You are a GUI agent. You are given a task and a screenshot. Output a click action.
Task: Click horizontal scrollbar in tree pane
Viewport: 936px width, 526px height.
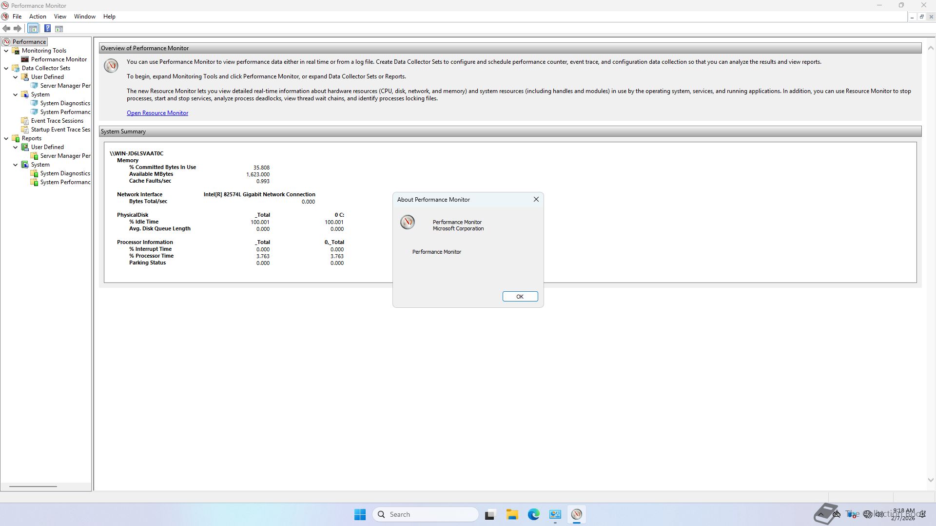(33, 486)
